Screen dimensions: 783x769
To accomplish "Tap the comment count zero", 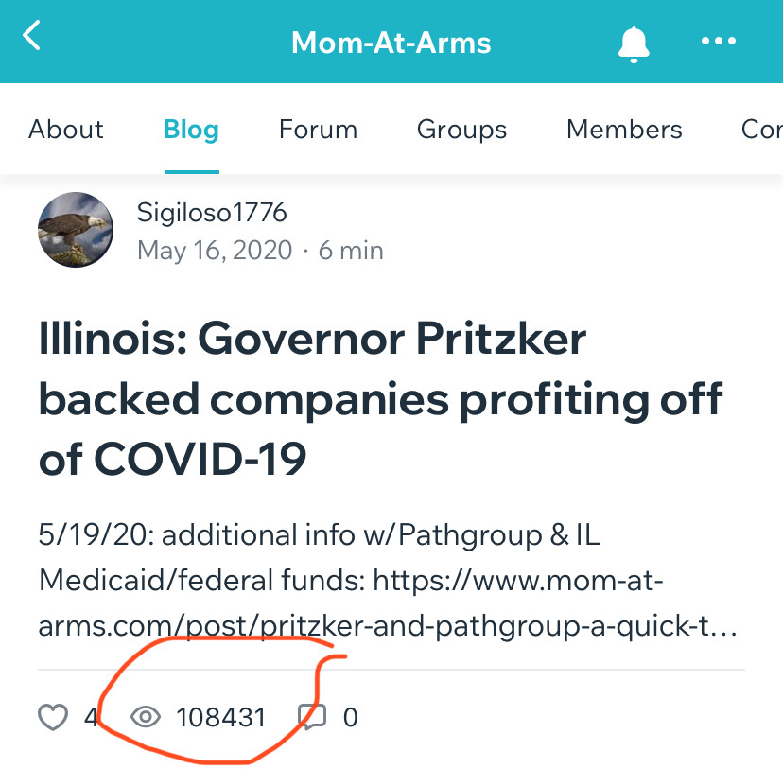I will (351, 718).
